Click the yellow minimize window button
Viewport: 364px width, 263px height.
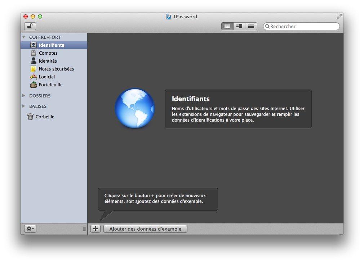pyautogui.click(x=33, y=17)
